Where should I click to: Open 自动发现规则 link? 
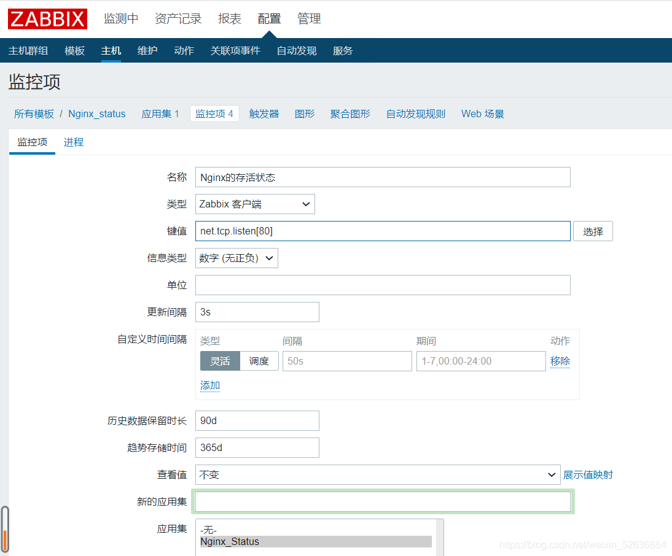click(x=416, y=114)
